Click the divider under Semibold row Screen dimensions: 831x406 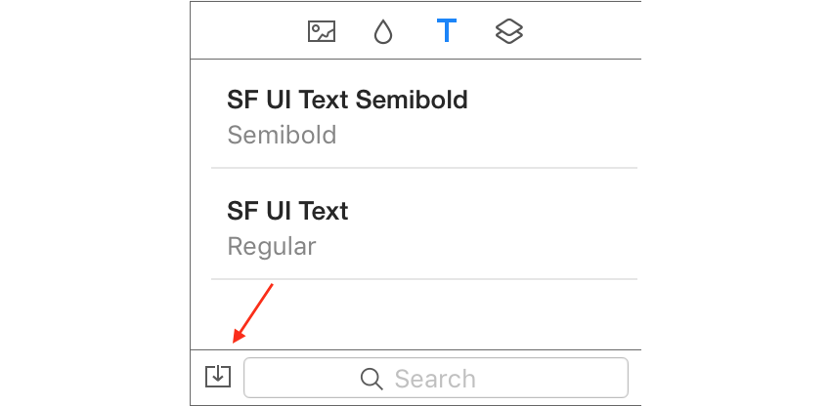[424, 168]
